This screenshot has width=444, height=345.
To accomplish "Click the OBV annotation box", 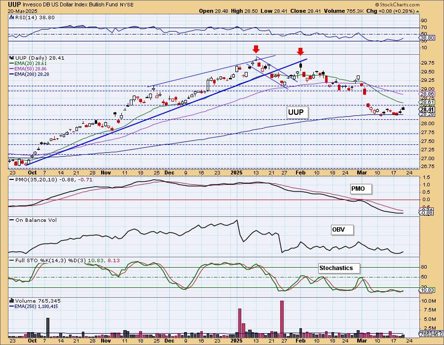I will [342, 230].
